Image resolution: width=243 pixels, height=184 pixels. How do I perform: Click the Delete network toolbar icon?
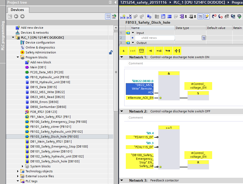[x=129, y=16]
